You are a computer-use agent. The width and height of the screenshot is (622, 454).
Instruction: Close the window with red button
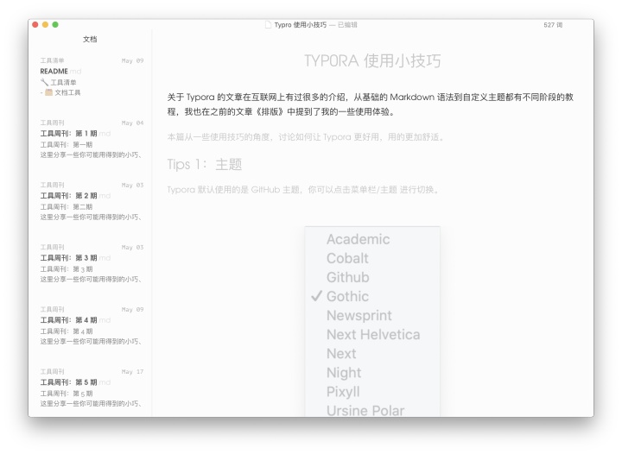pyautogui.click(x=35, y=24)
